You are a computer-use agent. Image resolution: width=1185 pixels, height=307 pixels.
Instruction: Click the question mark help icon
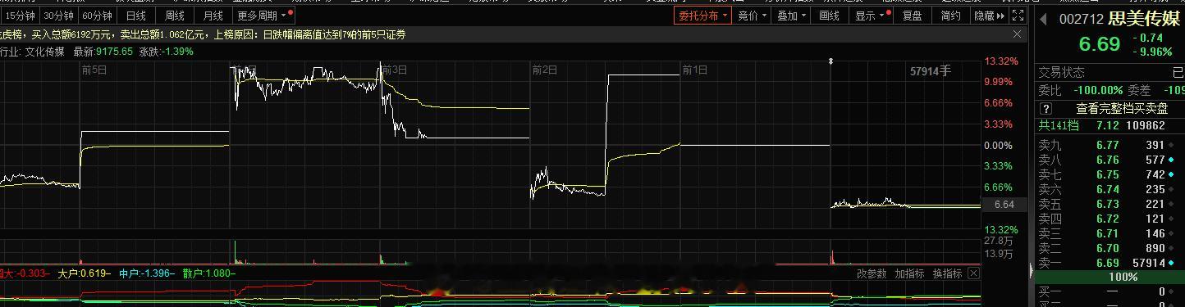coord(1045,108)
